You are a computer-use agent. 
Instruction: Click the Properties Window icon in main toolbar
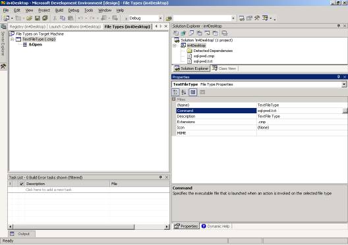[x=249, y=18]
